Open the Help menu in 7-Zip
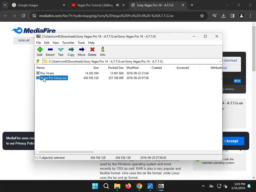Image resolution: width=256 pixels, height=192 pixels. pyautogui.click(x=91, y=42)
